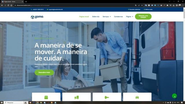Image resolution: width=185 pixels, height=104 pixels.
Task: Click the envelope icon in top bar
Action: coord(47,10)
